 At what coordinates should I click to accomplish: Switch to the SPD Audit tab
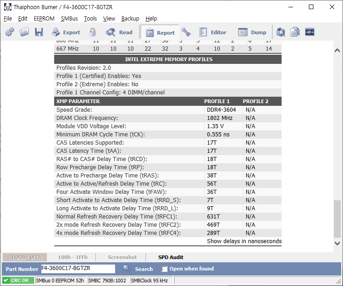pyautogui.click(x=171, y=257)
